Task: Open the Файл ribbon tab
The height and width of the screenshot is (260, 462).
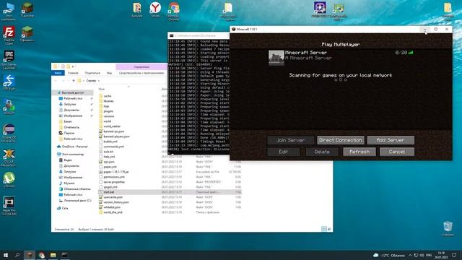Action: coord(58,73)
